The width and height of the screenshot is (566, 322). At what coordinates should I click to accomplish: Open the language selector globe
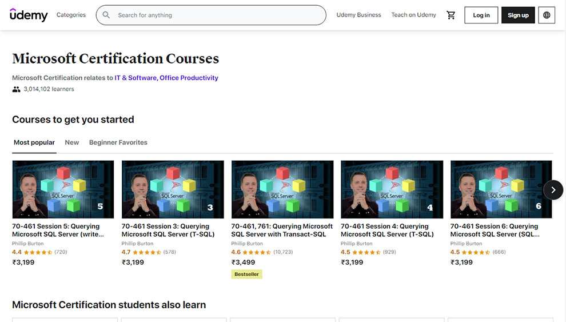tap(547, 15)
